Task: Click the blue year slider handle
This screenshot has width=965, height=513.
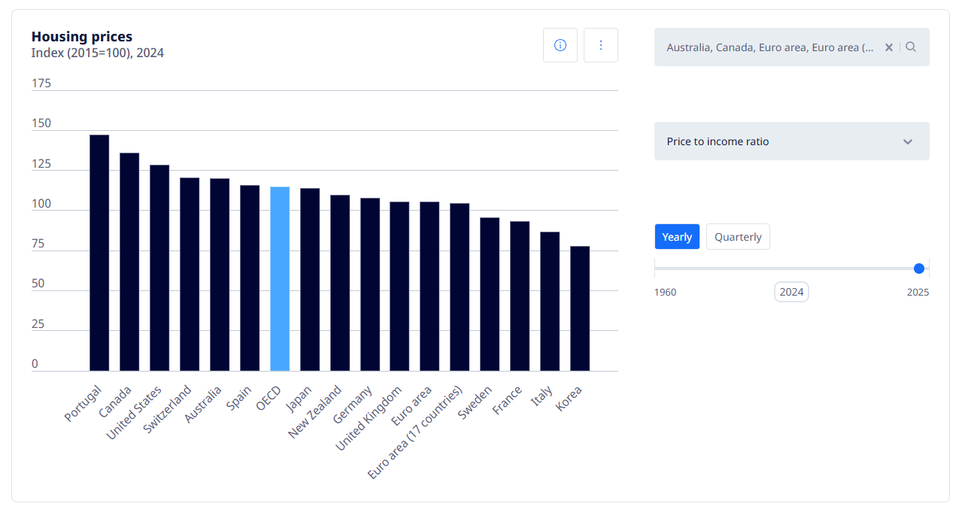Action: click(x=918, y=269)
